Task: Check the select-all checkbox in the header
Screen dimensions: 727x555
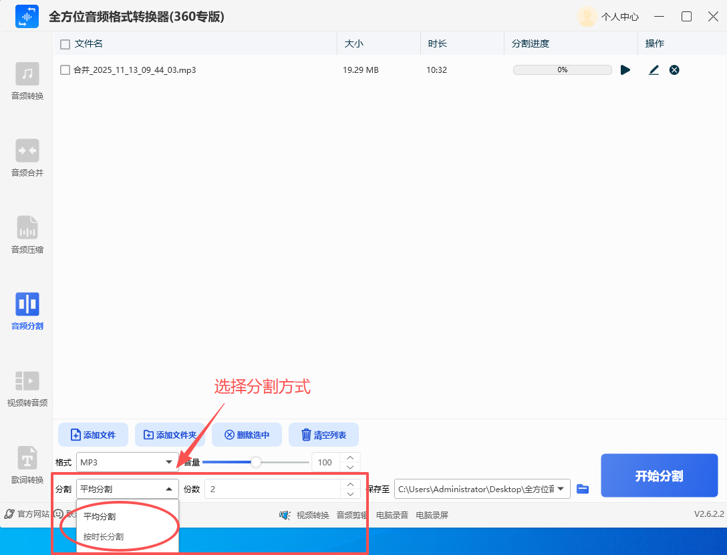Action: (64, 43)
